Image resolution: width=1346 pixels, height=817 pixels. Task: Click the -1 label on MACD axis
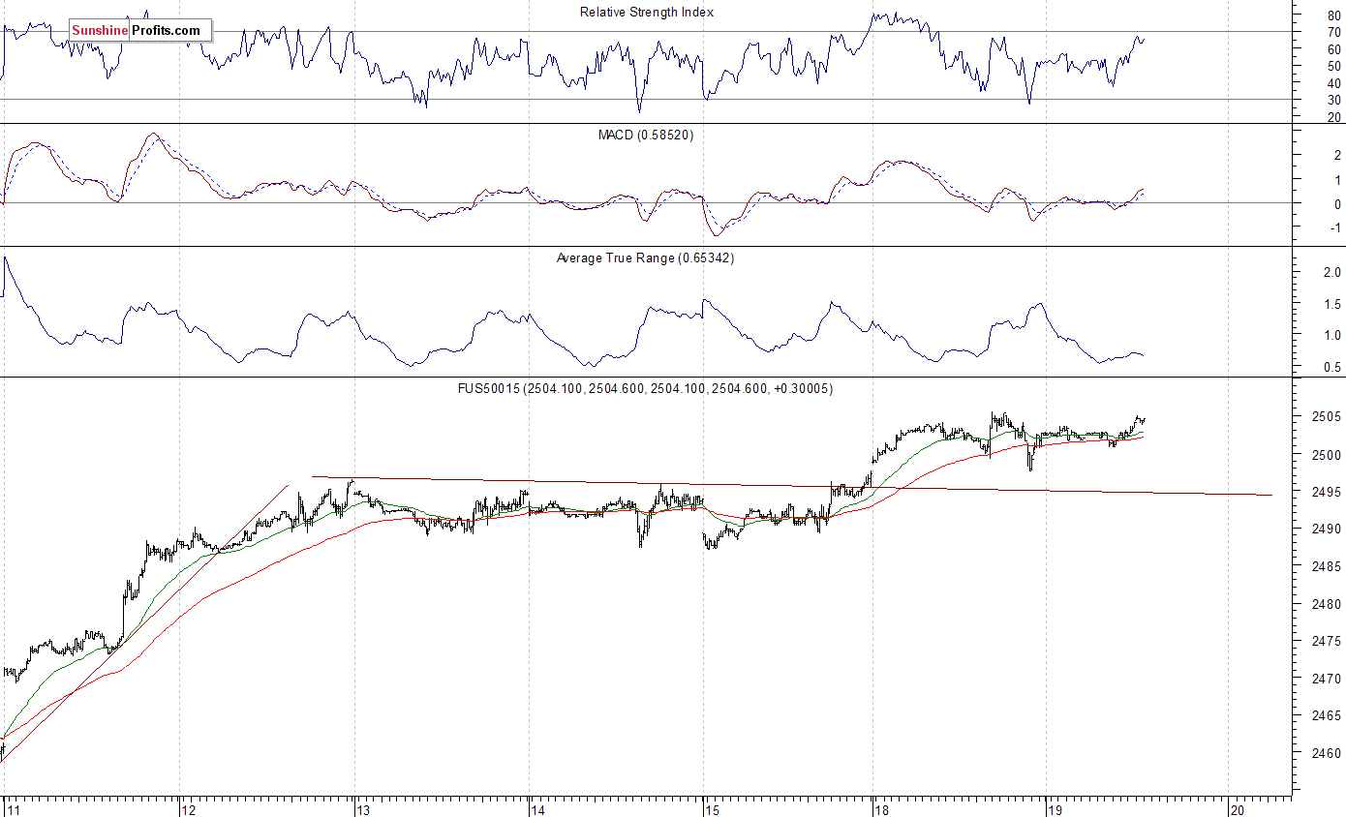pos(1335,228)
